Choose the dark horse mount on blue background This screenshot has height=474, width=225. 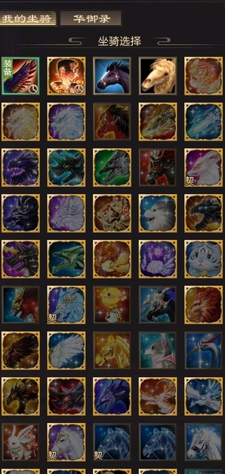[x=112, y=76]
